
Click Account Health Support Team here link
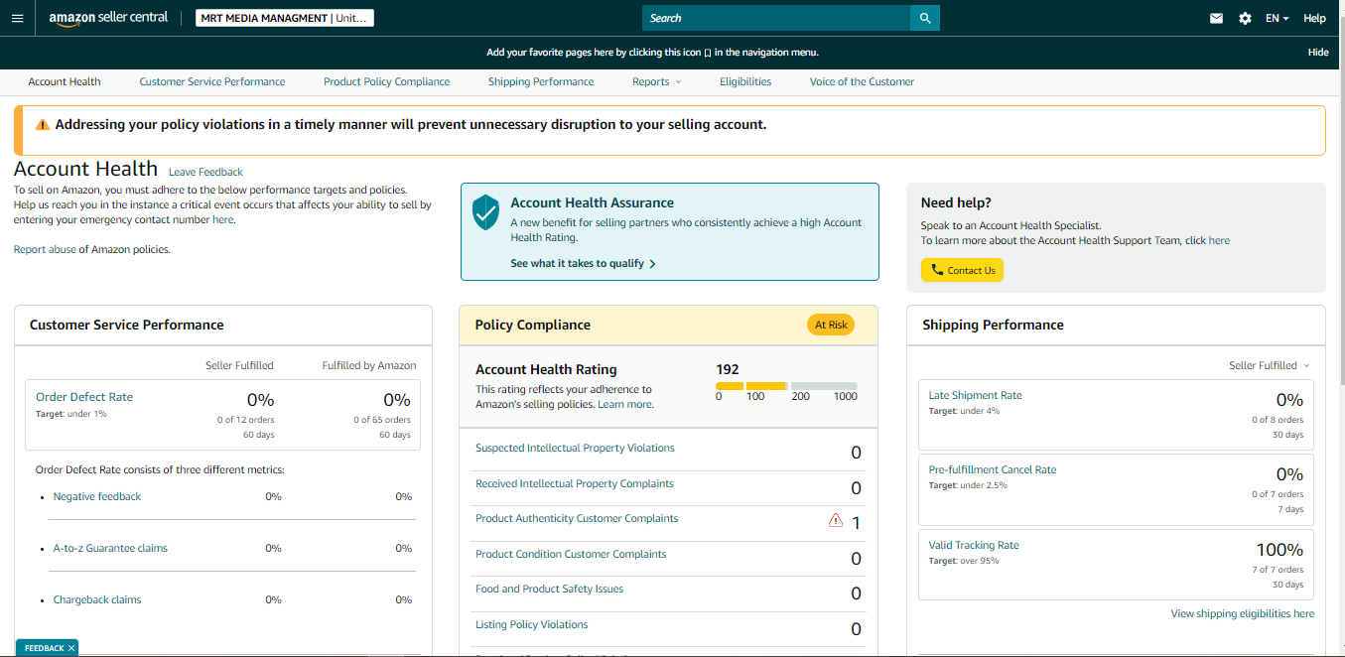coord(1219,240)
